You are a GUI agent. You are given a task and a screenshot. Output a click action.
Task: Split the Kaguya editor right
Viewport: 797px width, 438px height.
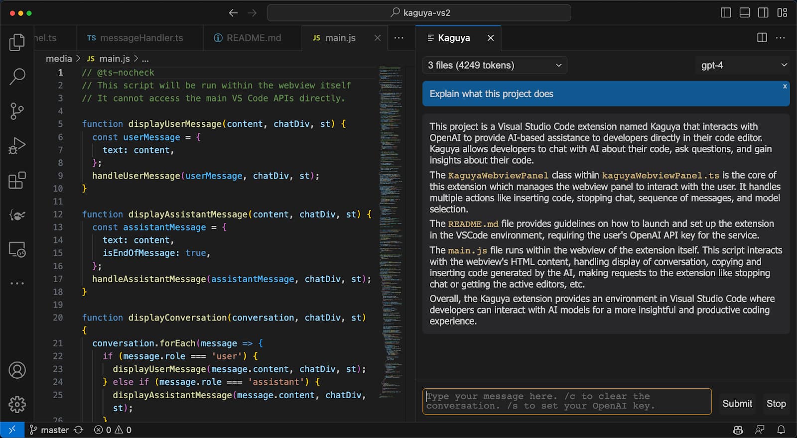(762, 38)
